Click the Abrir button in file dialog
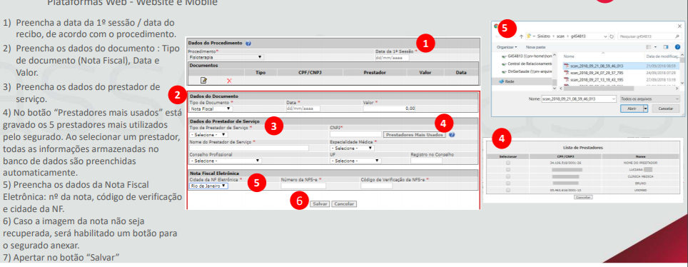The width and height of the screenshot is (688, 267). coord(632,109)
